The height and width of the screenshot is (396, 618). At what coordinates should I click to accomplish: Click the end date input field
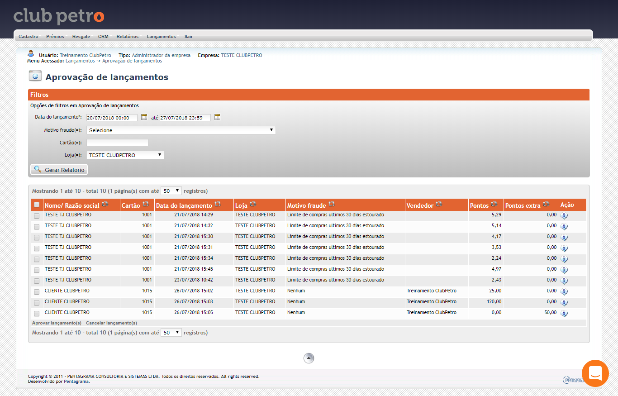pyautogui.click(x=185, y=118)
